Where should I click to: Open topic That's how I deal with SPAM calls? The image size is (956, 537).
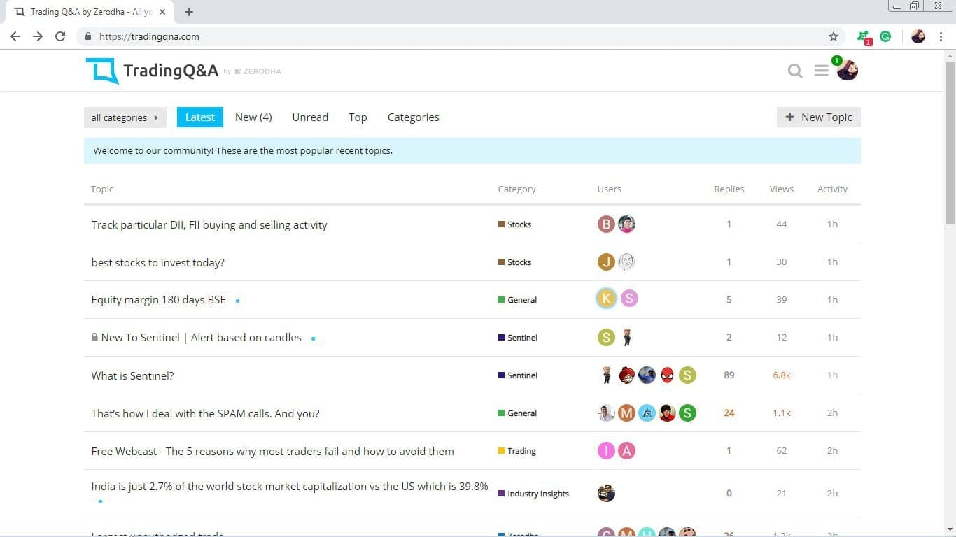(205, 413)
